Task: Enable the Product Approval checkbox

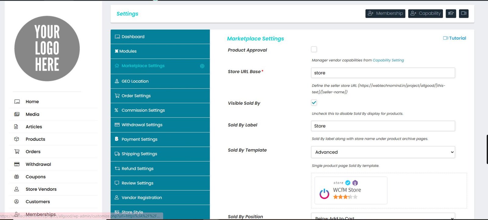Action: click(314, 49)
